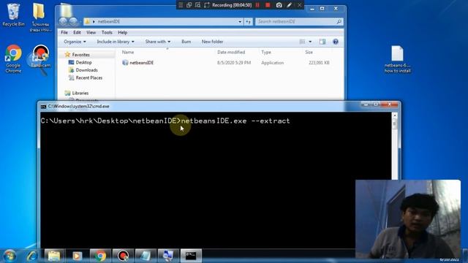Screen dimensions: 468x263
Task: Open the view options arrow next to view icon
Action: (x=310, y=42)
